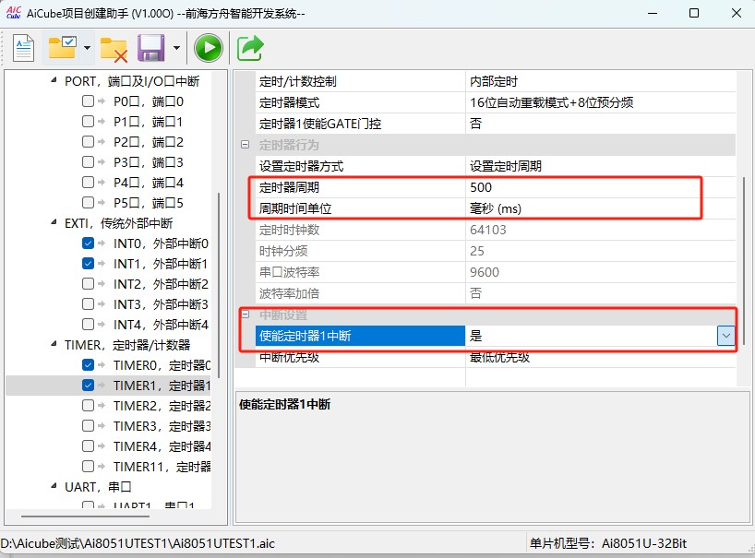Click the tree panel vertical scrollbar

219,285
